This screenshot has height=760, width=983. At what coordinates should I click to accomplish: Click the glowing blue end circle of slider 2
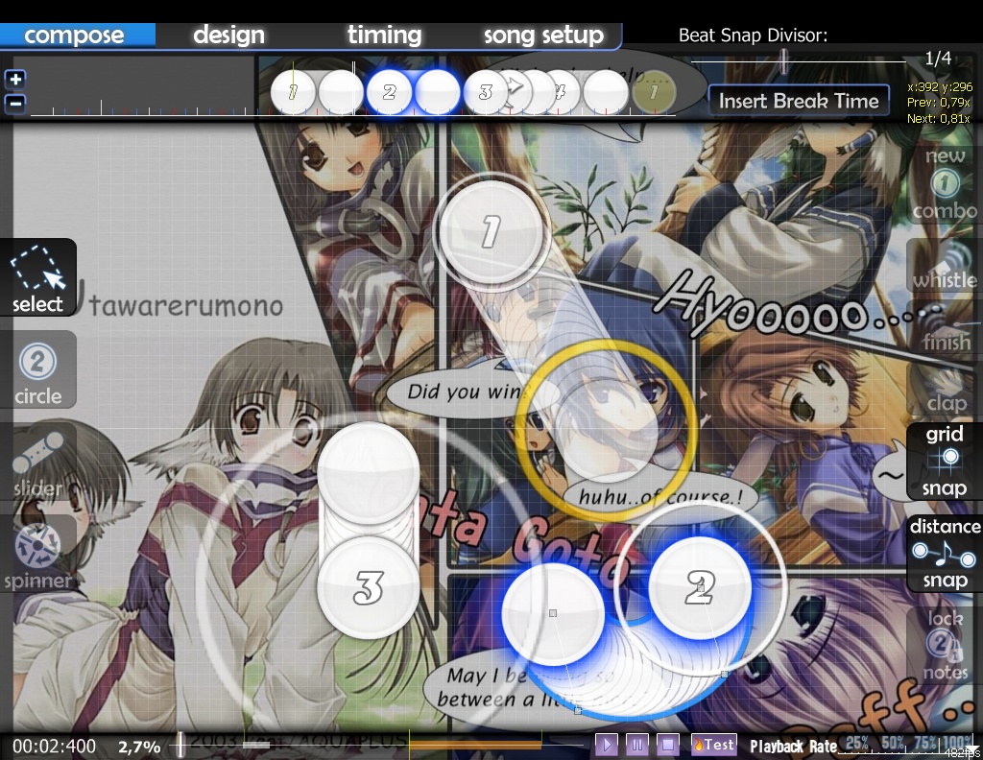pos(553,614)
